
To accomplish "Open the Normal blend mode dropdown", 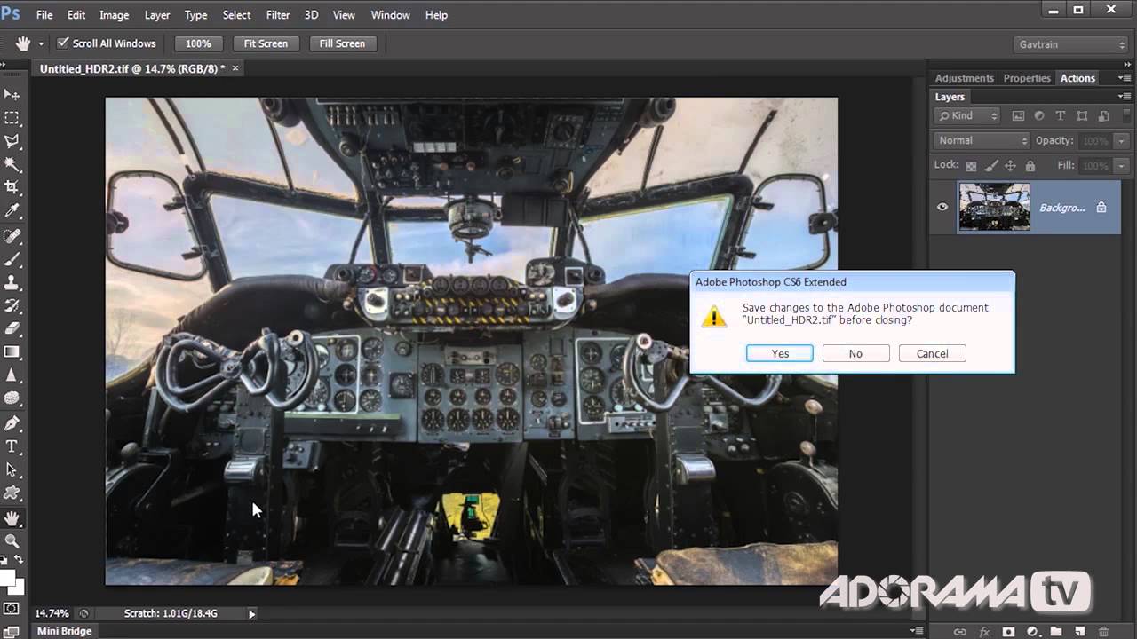I will pyautogui.click(x=982, y=140).
